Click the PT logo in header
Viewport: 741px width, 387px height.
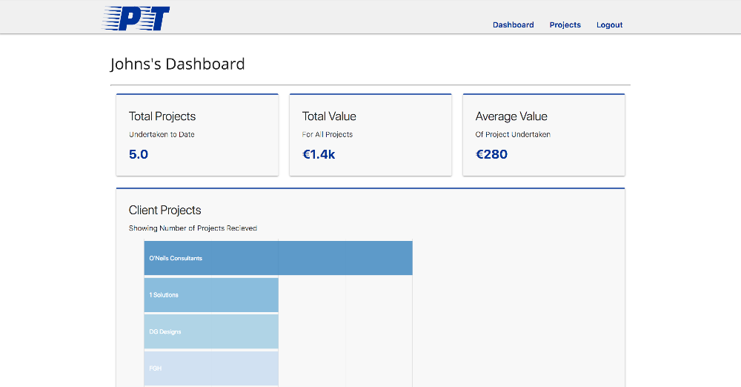136,19
